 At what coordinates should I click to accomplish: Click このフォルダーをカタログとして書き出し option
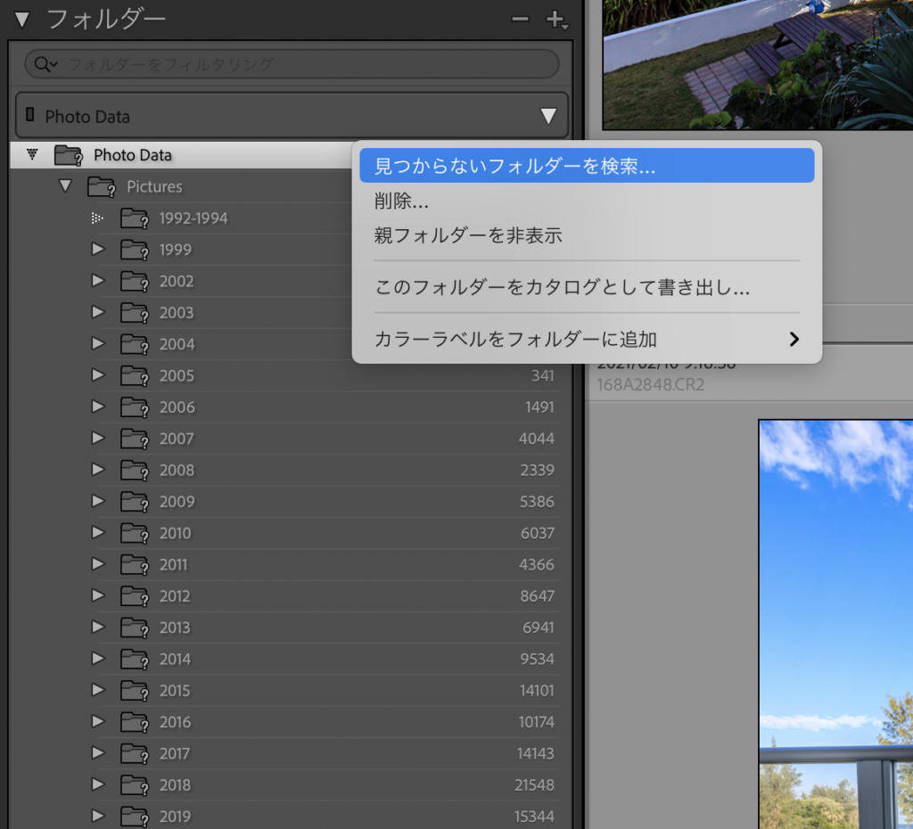(562, 288)
